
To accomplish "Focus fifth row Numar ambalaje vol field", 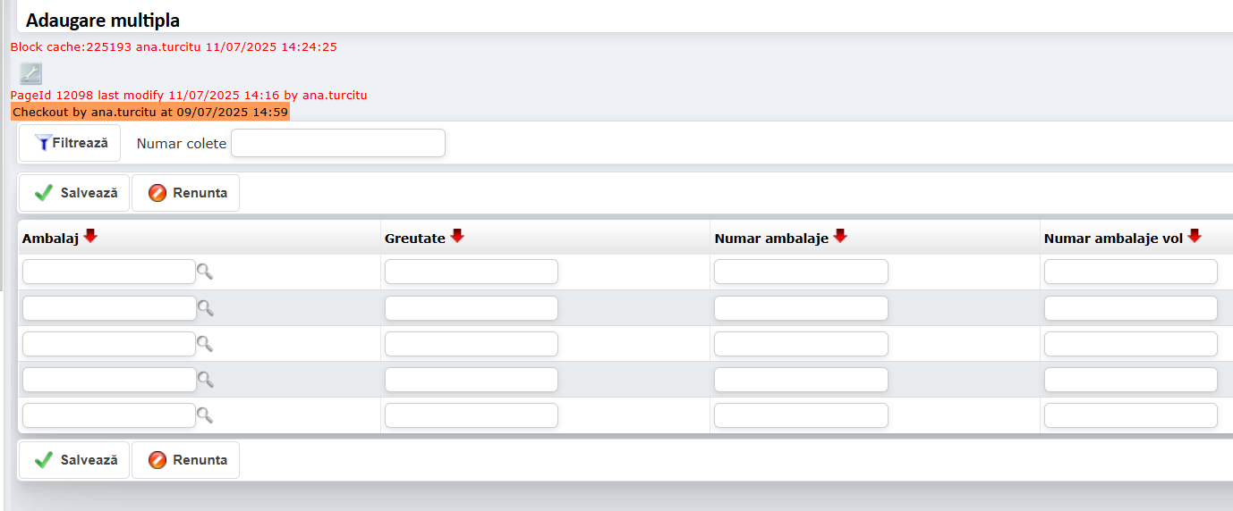I will pos(1130,415).
